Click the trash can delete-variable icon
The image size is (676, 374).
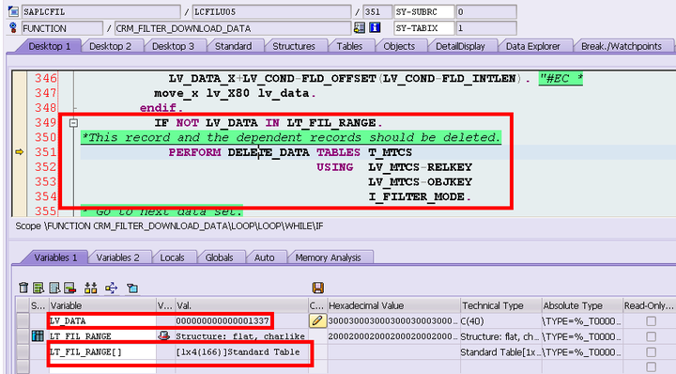coord(23,288)
